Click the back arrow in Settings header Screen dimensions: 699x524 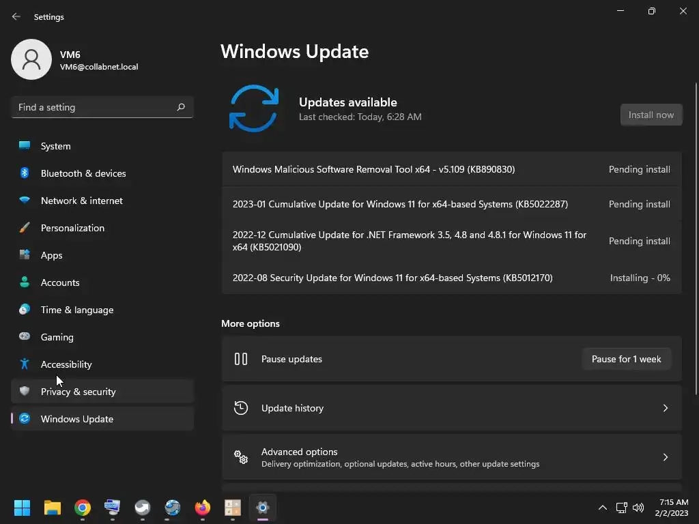click(16, 16)
